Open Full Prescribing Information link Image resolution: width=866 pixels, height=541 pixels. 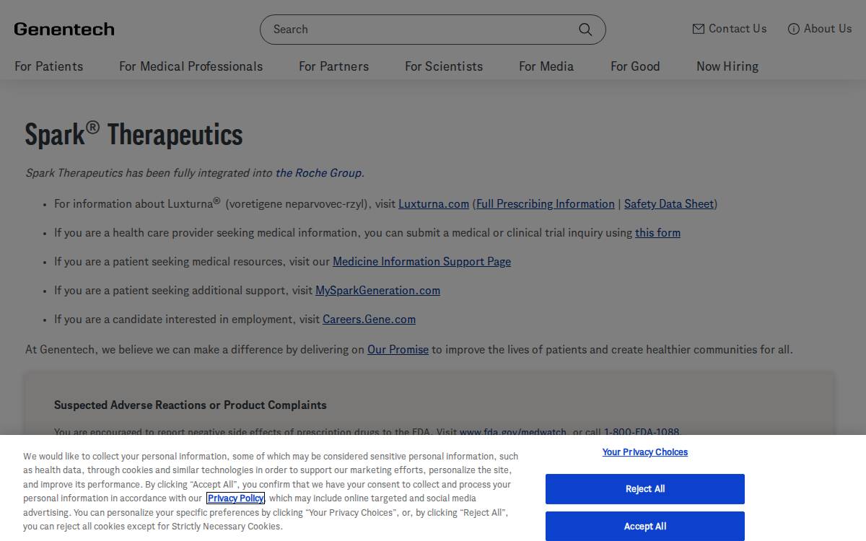546,204
